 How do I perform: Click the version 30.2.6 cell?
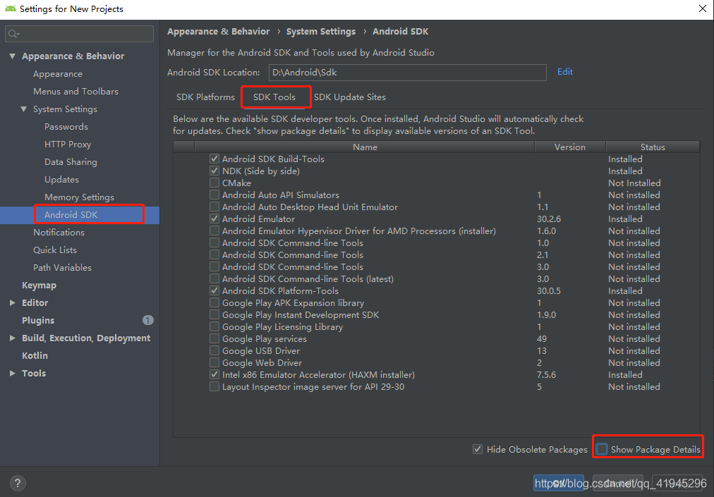[549, 219]
